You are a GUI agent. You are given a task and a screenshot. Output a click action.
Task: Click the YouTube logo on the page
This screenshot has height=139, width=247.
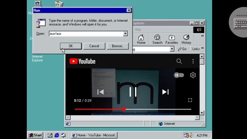pyautogui.click(x=82, y=61)
